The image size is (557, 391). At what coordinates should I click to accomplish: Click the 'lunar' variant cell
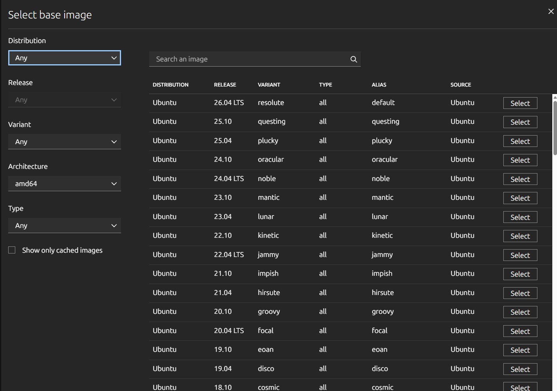click(266, 217)
